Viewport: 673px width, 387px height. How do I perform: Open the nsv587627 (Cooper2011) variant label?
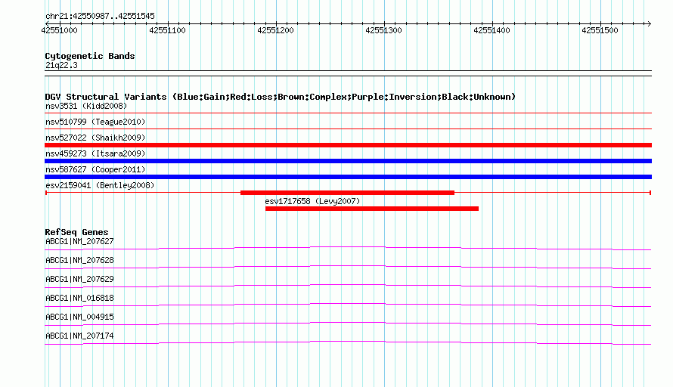(95, 169)
